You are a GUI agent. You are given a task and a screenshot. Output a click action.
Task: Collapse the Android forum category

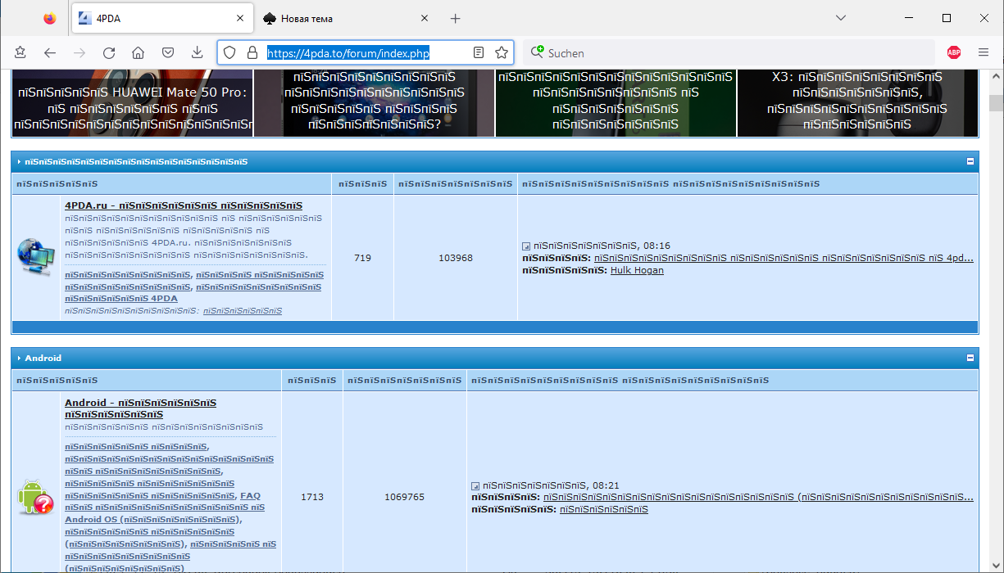tap(970, 358)
